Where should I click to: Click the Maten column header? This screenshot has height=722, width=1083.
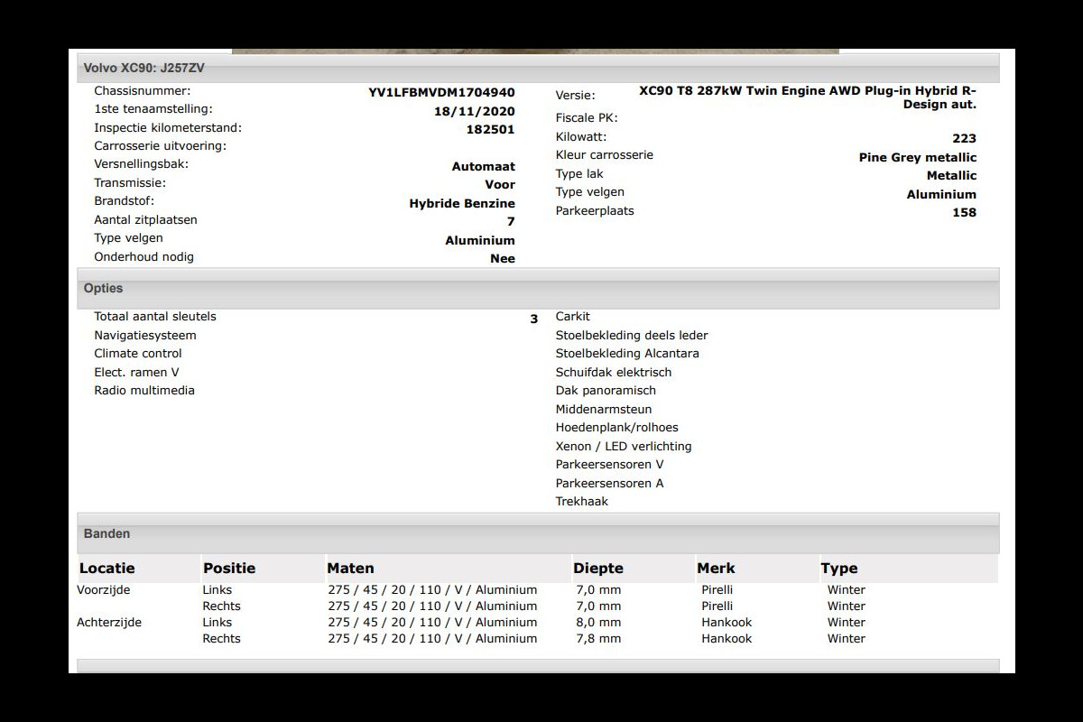click(x=350, y=569)
